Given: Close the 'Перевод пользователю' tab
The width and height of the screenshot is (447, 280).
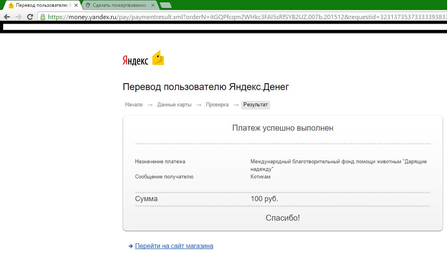Looking at the screenshot, I should 76,5.
